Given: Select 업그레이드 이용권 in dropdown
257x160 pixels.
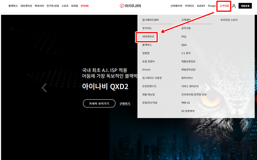Looking at the screenshot, I should coord(152,78).
